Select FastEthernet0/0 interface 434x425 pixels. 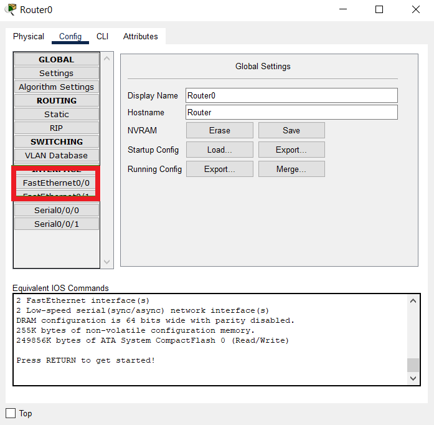click(57, 183)
